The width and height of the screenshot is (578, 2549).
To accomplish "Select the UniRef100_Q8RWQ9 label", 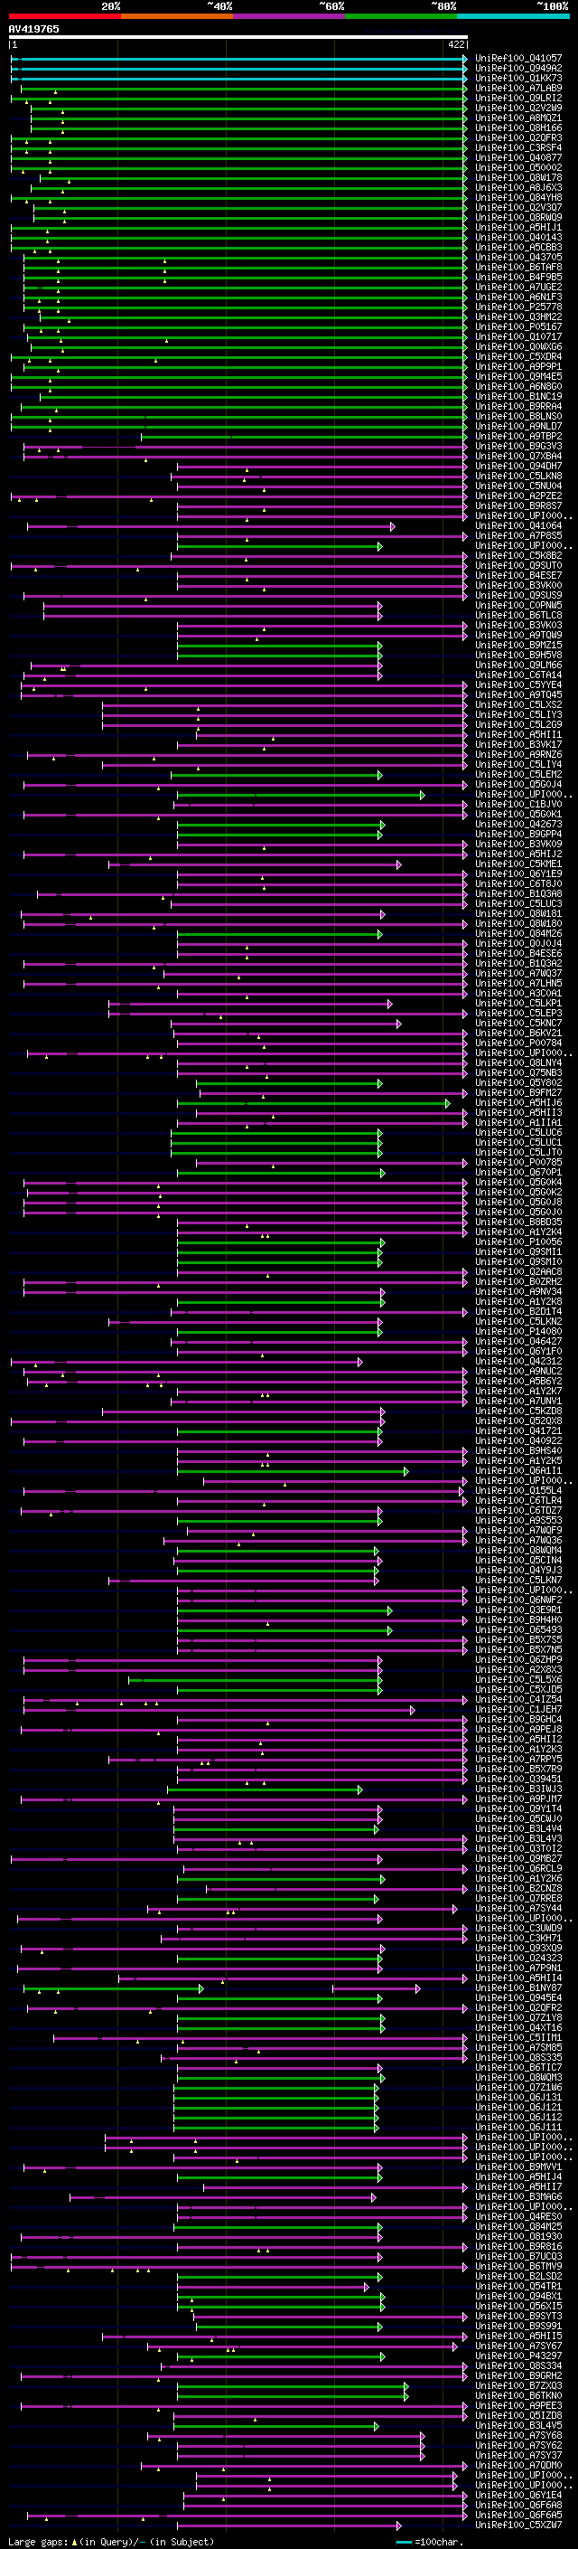I will point(518,218).
